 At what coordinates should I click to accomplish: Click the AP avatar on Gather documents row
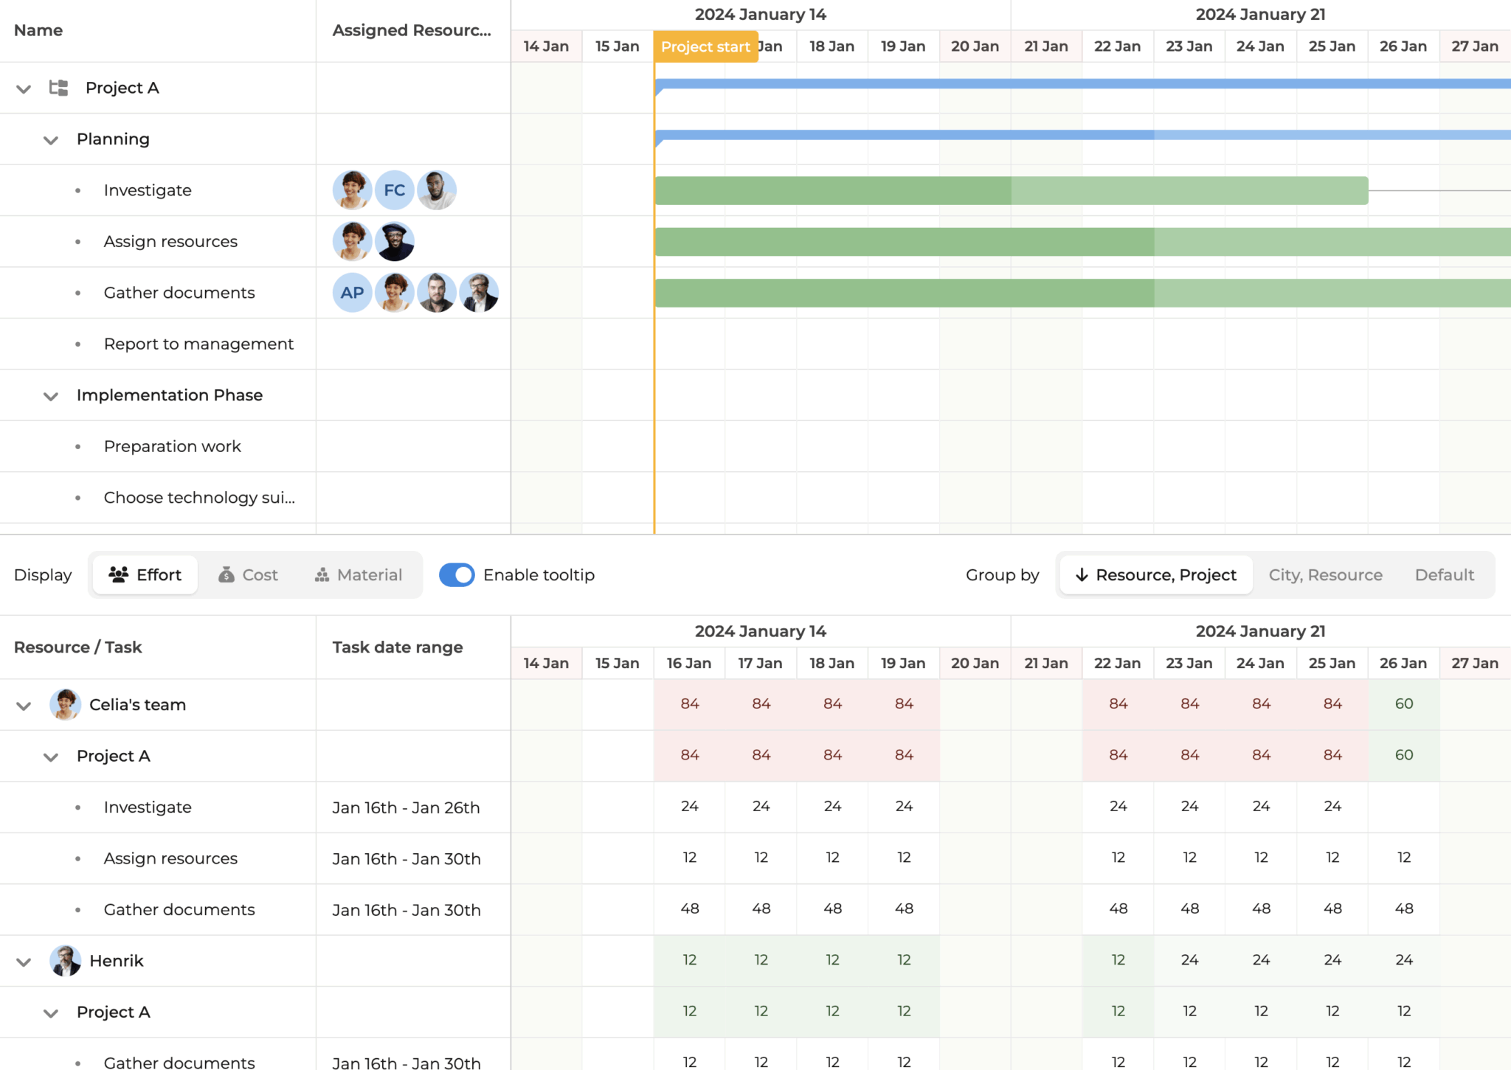point(352,293)
